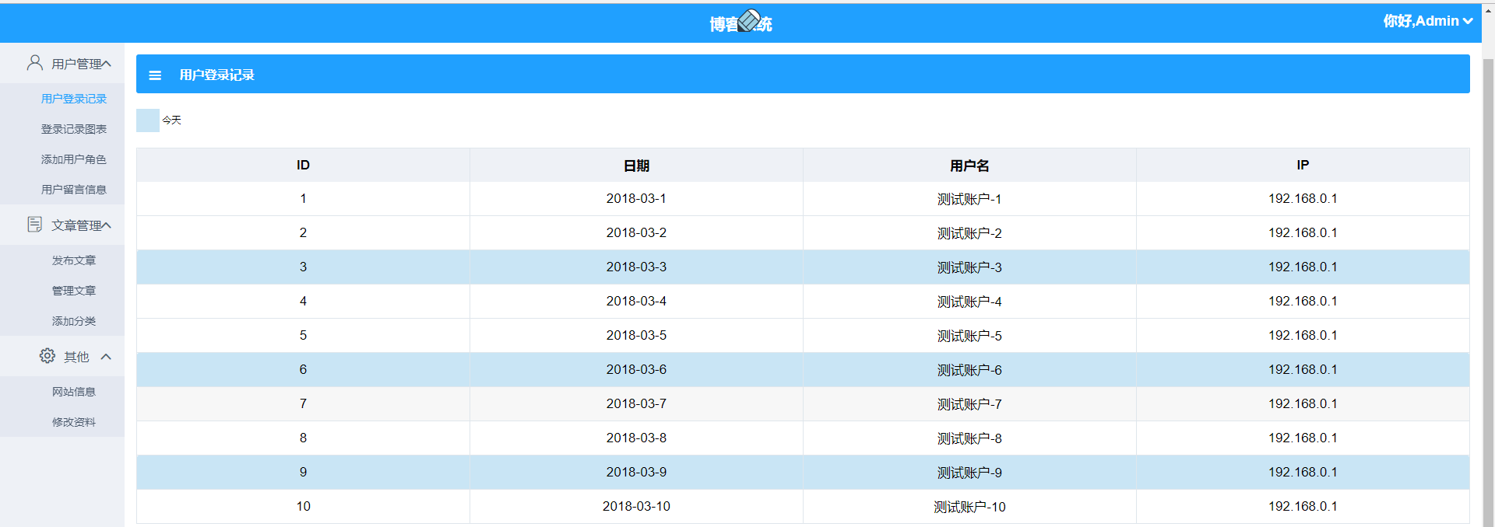This screenshot has height=527, width=1495.
Task: Collapse the 用户管理 section chevron
Action: point(107,64)
